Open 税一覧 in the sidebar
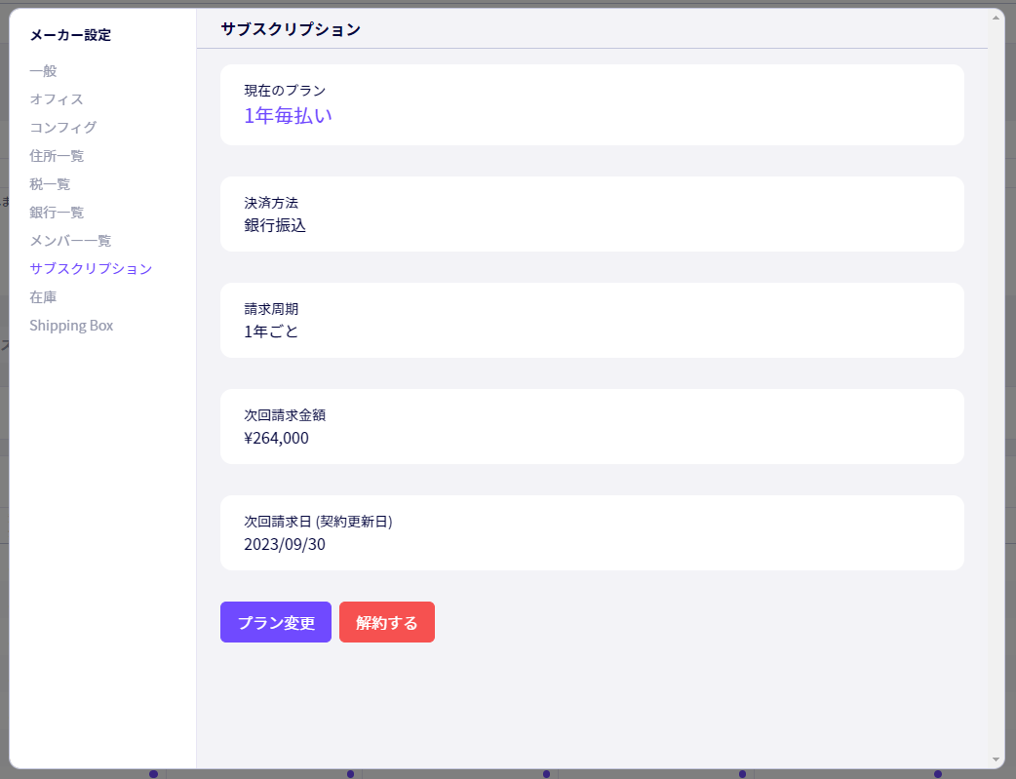The height and width of the screenshot is (779, 1016). coord(50,184)
